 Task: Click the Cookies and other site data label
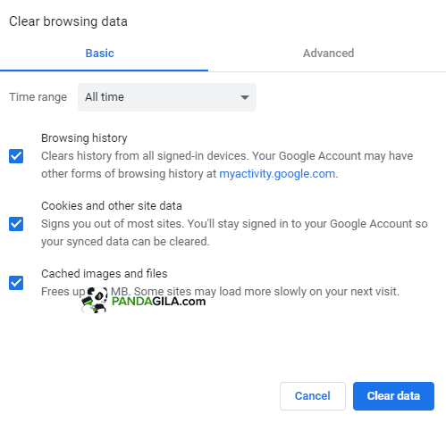click(x=112, y=206)
